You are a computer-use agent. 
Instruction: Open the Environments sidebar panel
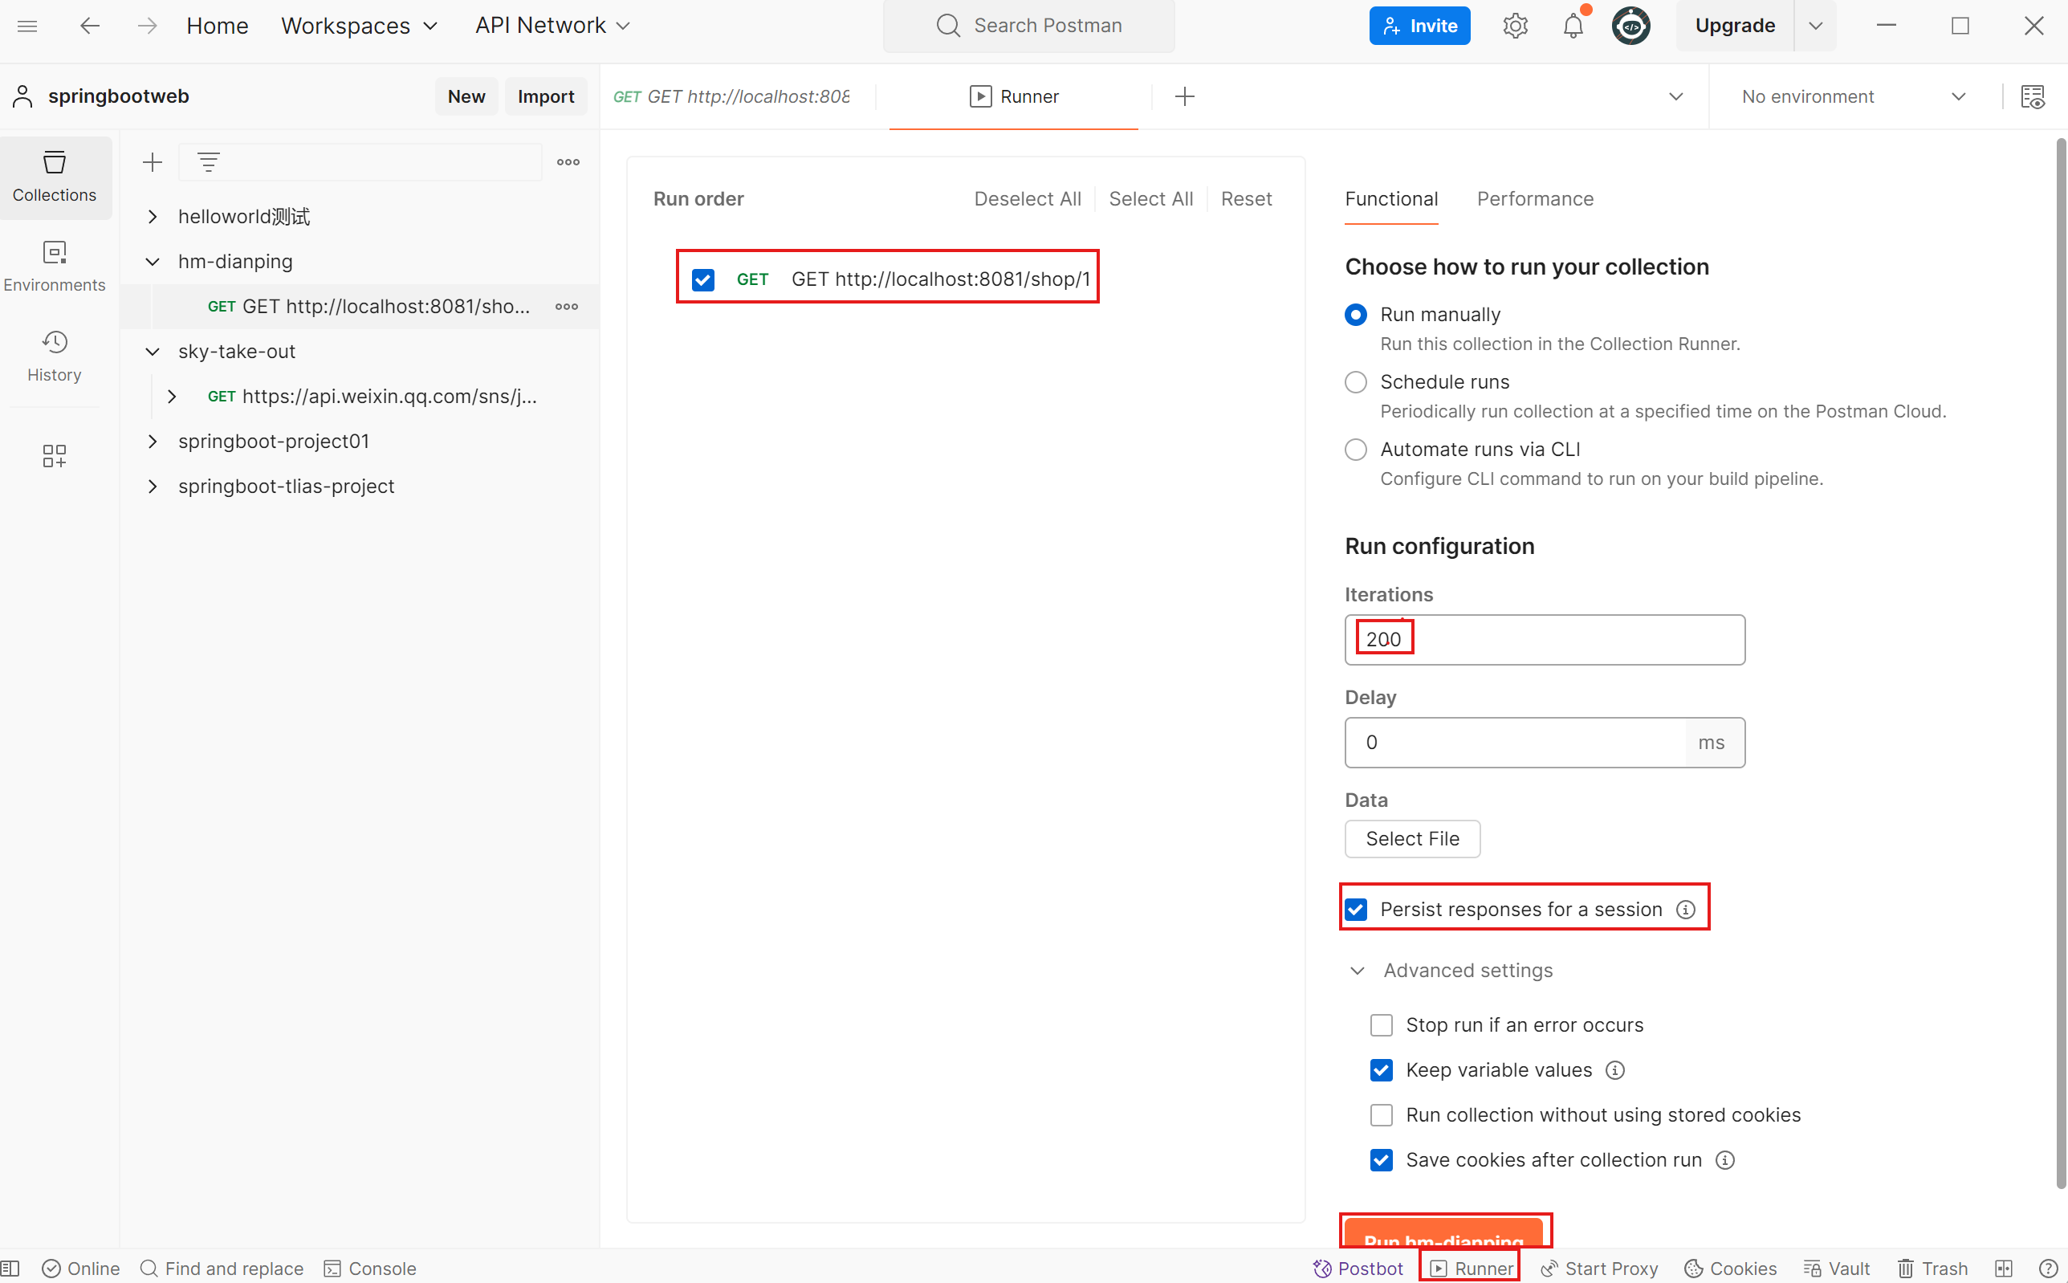[55, 267]
